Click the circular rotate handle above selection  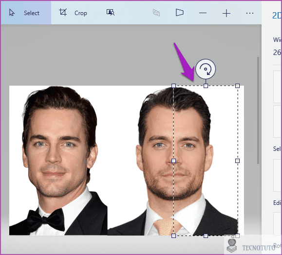pos(206,69)
